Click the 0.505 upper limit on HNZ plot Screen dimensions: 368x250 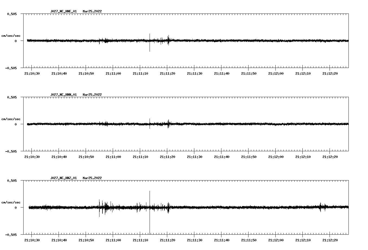pos(12,180)
